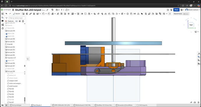Toggle visibility of the weapon shaft part
The width and height of the screenshot is (201, 107).
[x=8, y=81]
